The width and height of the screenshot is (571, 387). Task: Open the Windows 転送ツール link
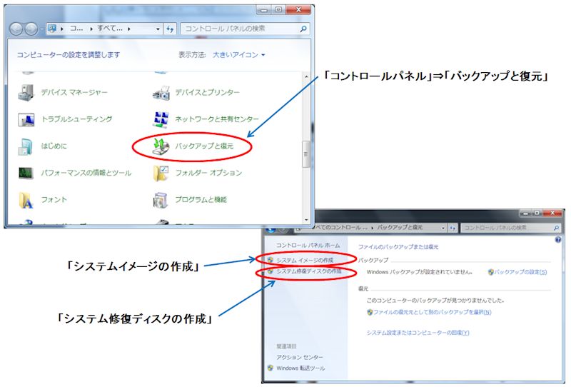300,368
